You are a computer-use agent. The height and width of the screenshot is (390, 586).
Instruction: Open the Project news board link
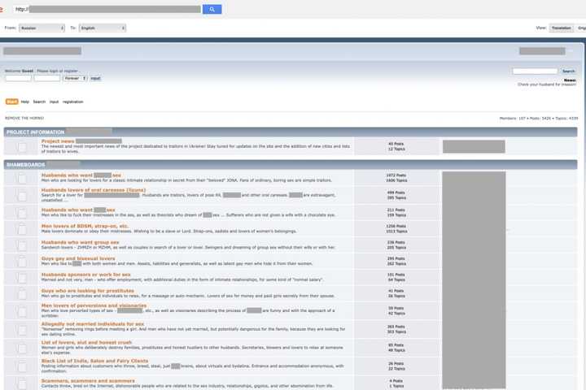58,141
